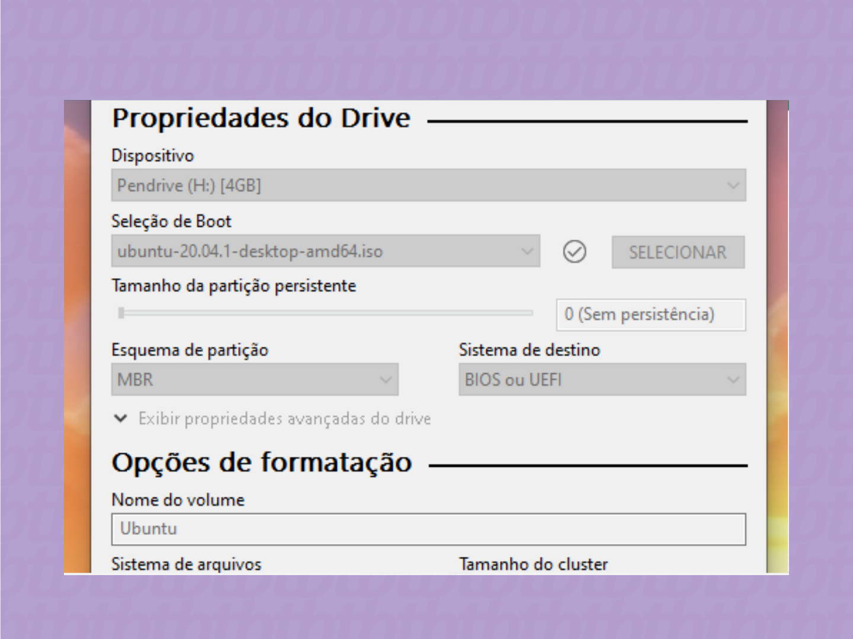Click the BIOS ou UEFI target system selector
This screenshot has height=639, width=853.
pyautogui.click(x=602, y=379)
